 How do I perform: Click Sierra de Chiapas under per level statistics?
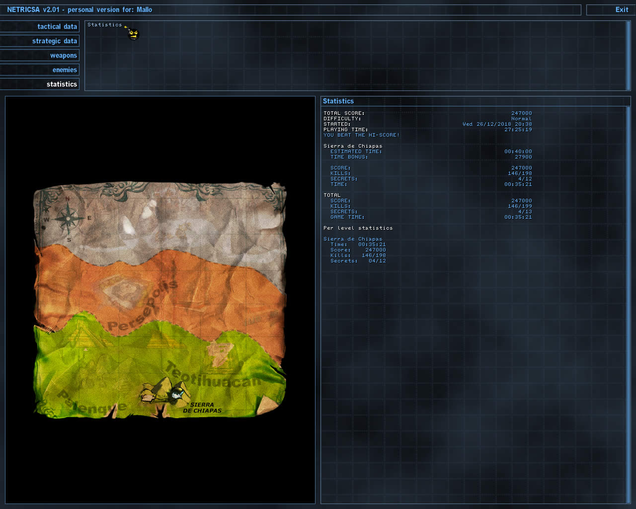[353, 239]
